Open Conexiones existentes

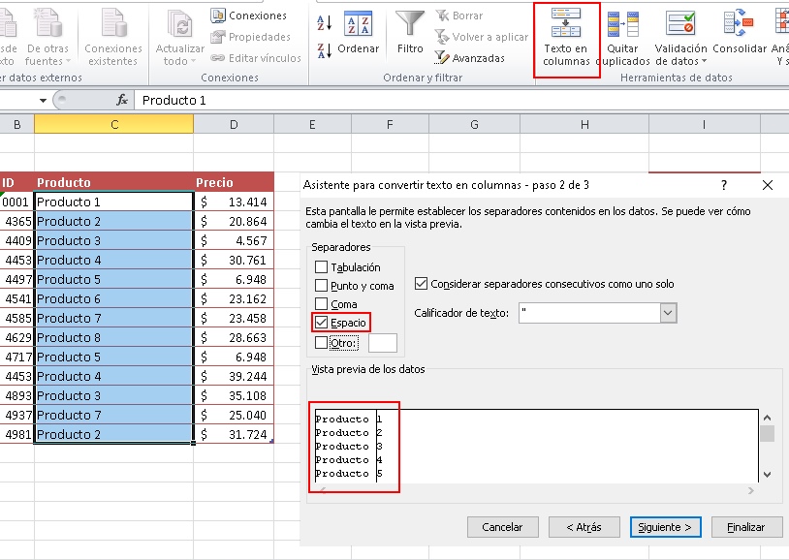tap(113, 29)
